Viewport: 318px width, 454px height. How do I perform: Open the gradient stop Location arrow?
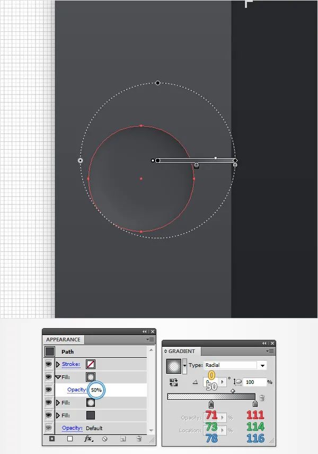pyautogui.click(x=222, y=430)
